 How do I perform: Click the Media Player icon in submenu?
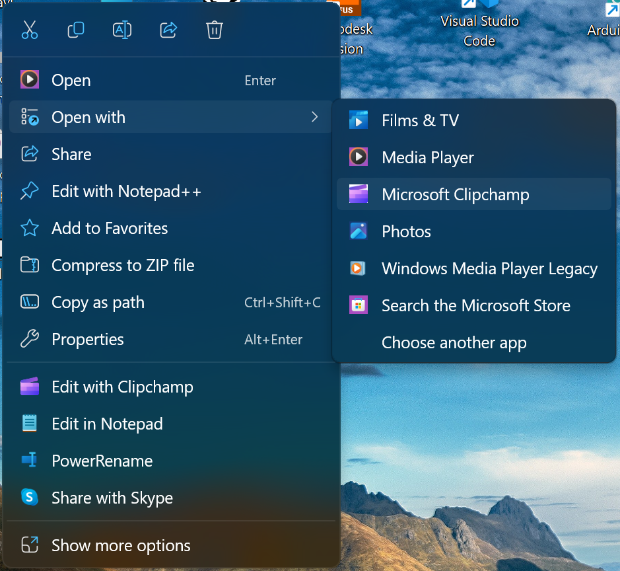coord(359,157)
